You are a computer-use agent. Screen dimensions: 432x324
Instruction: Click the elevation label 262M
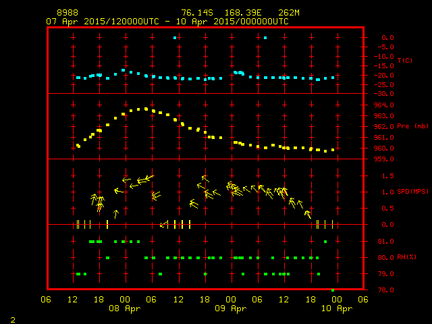289,13
